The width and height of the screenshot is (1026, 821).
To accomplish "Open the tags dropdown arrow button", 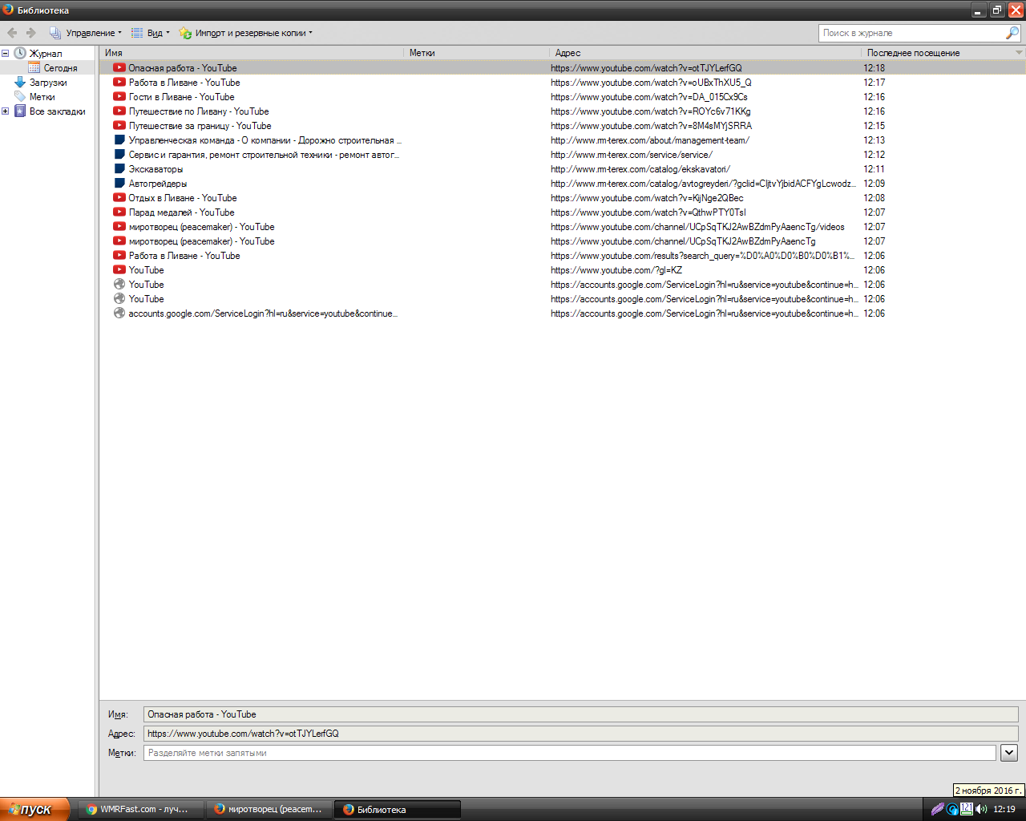I will [1009, 753].
